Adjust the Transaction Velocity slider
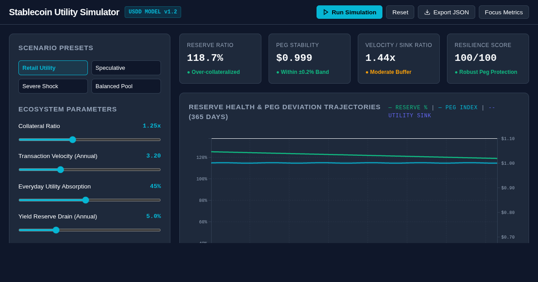 [90, 170]
